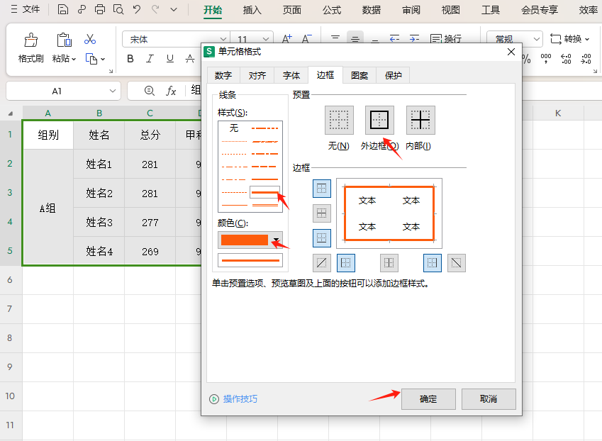Click the Decrease font size A- icon
Screen dimensions: 602x441
306,39
